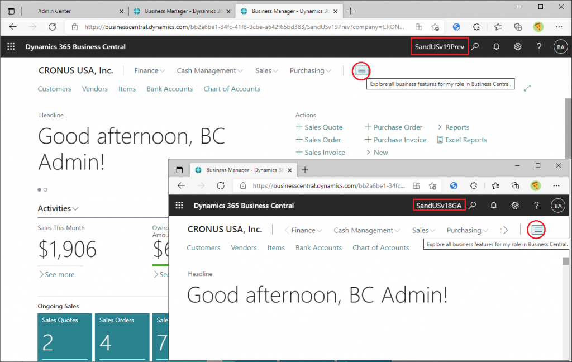
Task: Expand Finance menu in front window
Action: click(306, 230)
